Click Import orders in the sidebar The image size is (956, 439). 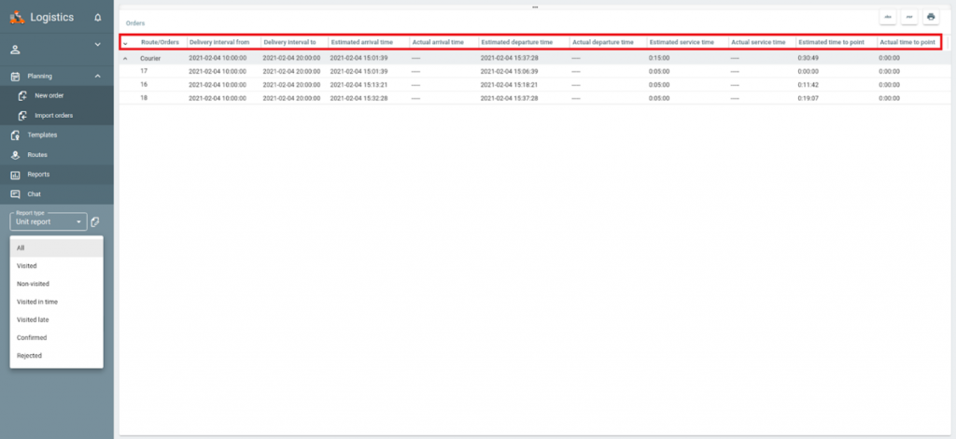(x=53, y=116)
